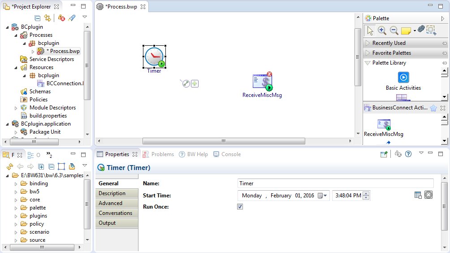Select the Marquee tool in Palette

point(431,30)
